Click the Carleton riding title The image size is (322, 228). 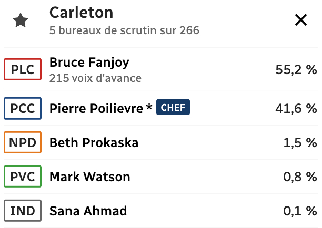(x=81, y=13)
